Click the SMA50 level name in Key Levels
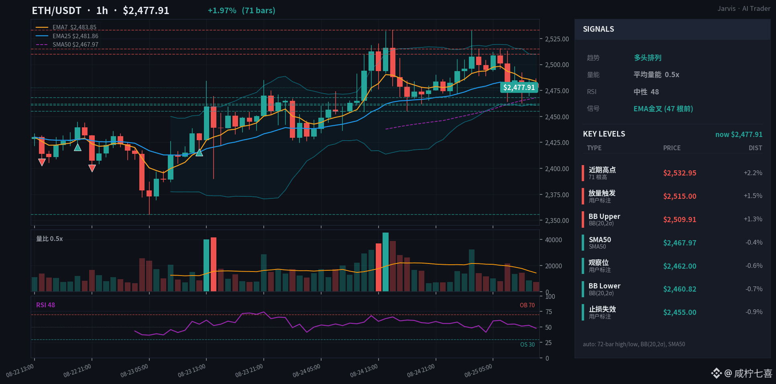The width and height of the screenshot is (776, 384). tap(600, 240)
